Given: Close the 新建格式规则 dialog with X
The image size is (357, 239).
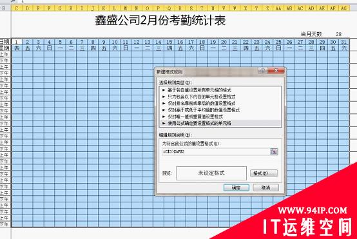Looking at the screenshot, I should click(x=276, y=70).
